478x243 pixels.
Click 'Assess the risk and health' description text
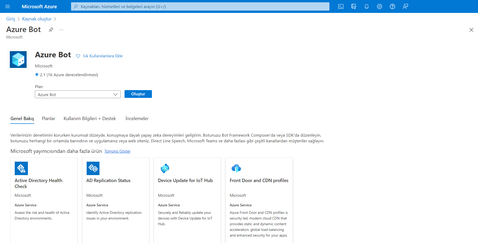point(42,215)
